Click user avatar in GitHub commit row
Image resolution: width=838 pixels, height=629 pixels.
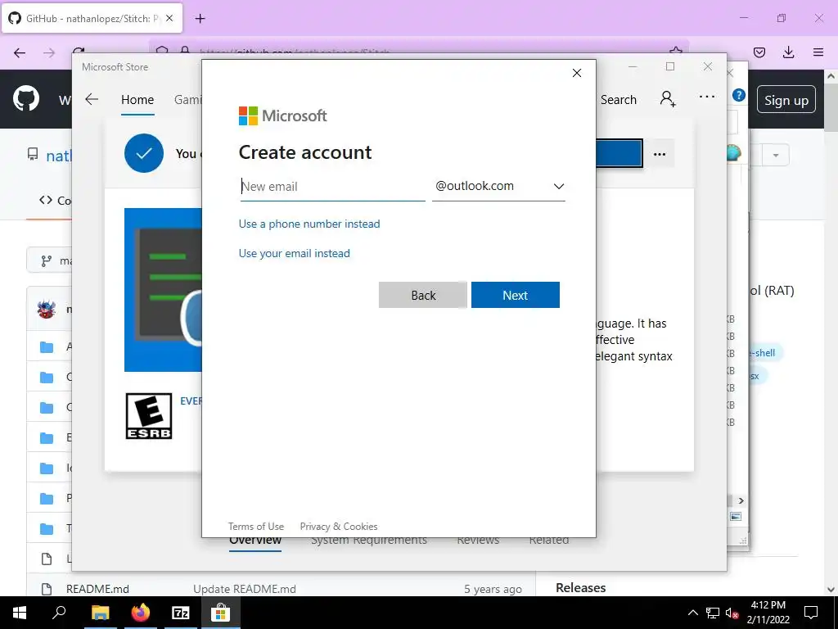pyautogui.click(x=47, y=309)
